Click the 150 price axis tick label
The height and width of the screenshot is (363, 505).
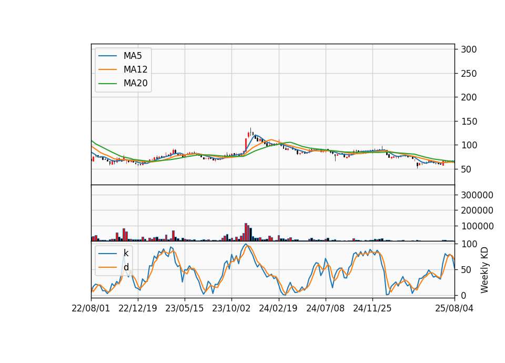point(469,122)
